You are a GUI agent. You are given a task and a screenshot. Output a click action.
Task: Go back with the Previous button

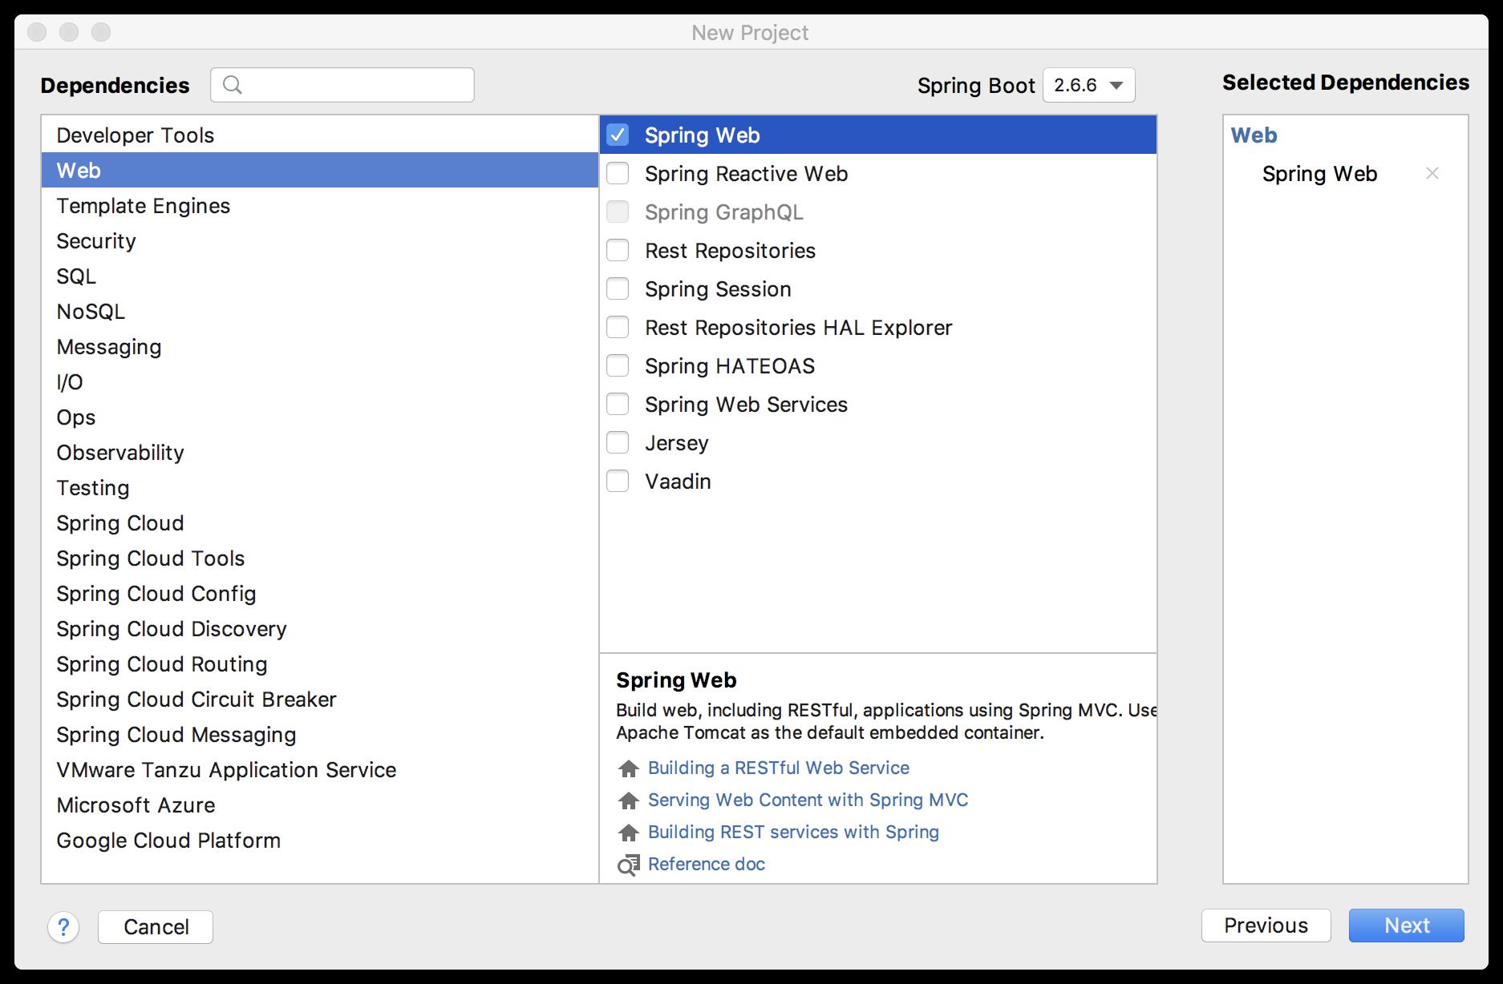1266,926
